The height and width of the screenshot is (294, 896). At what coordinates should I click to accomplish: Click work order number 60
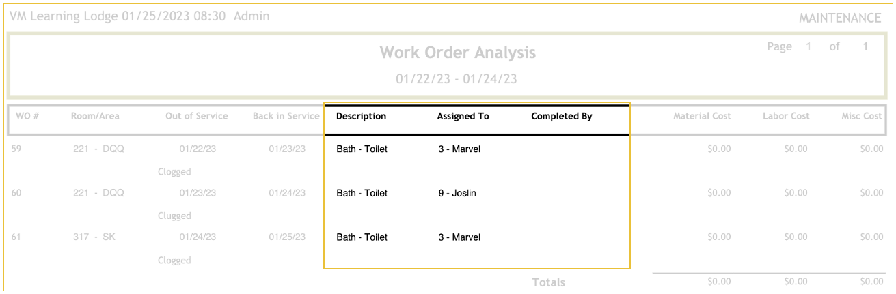(x=17, y=193)
